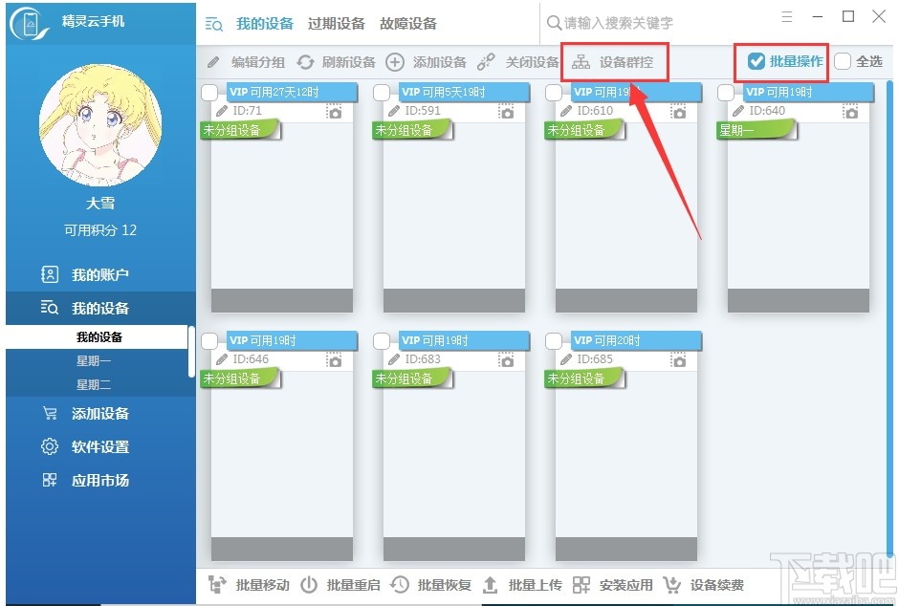Click the screenshot camera icon on device ID:71
The height and width of the screenshot is (606, 899).
(334, 111)
